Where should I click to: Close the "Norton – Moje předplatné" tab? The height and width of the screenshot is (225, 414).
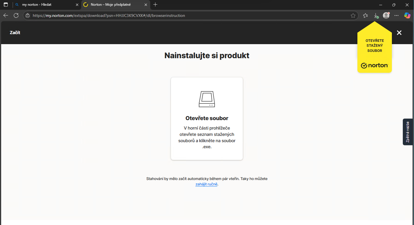146,5
